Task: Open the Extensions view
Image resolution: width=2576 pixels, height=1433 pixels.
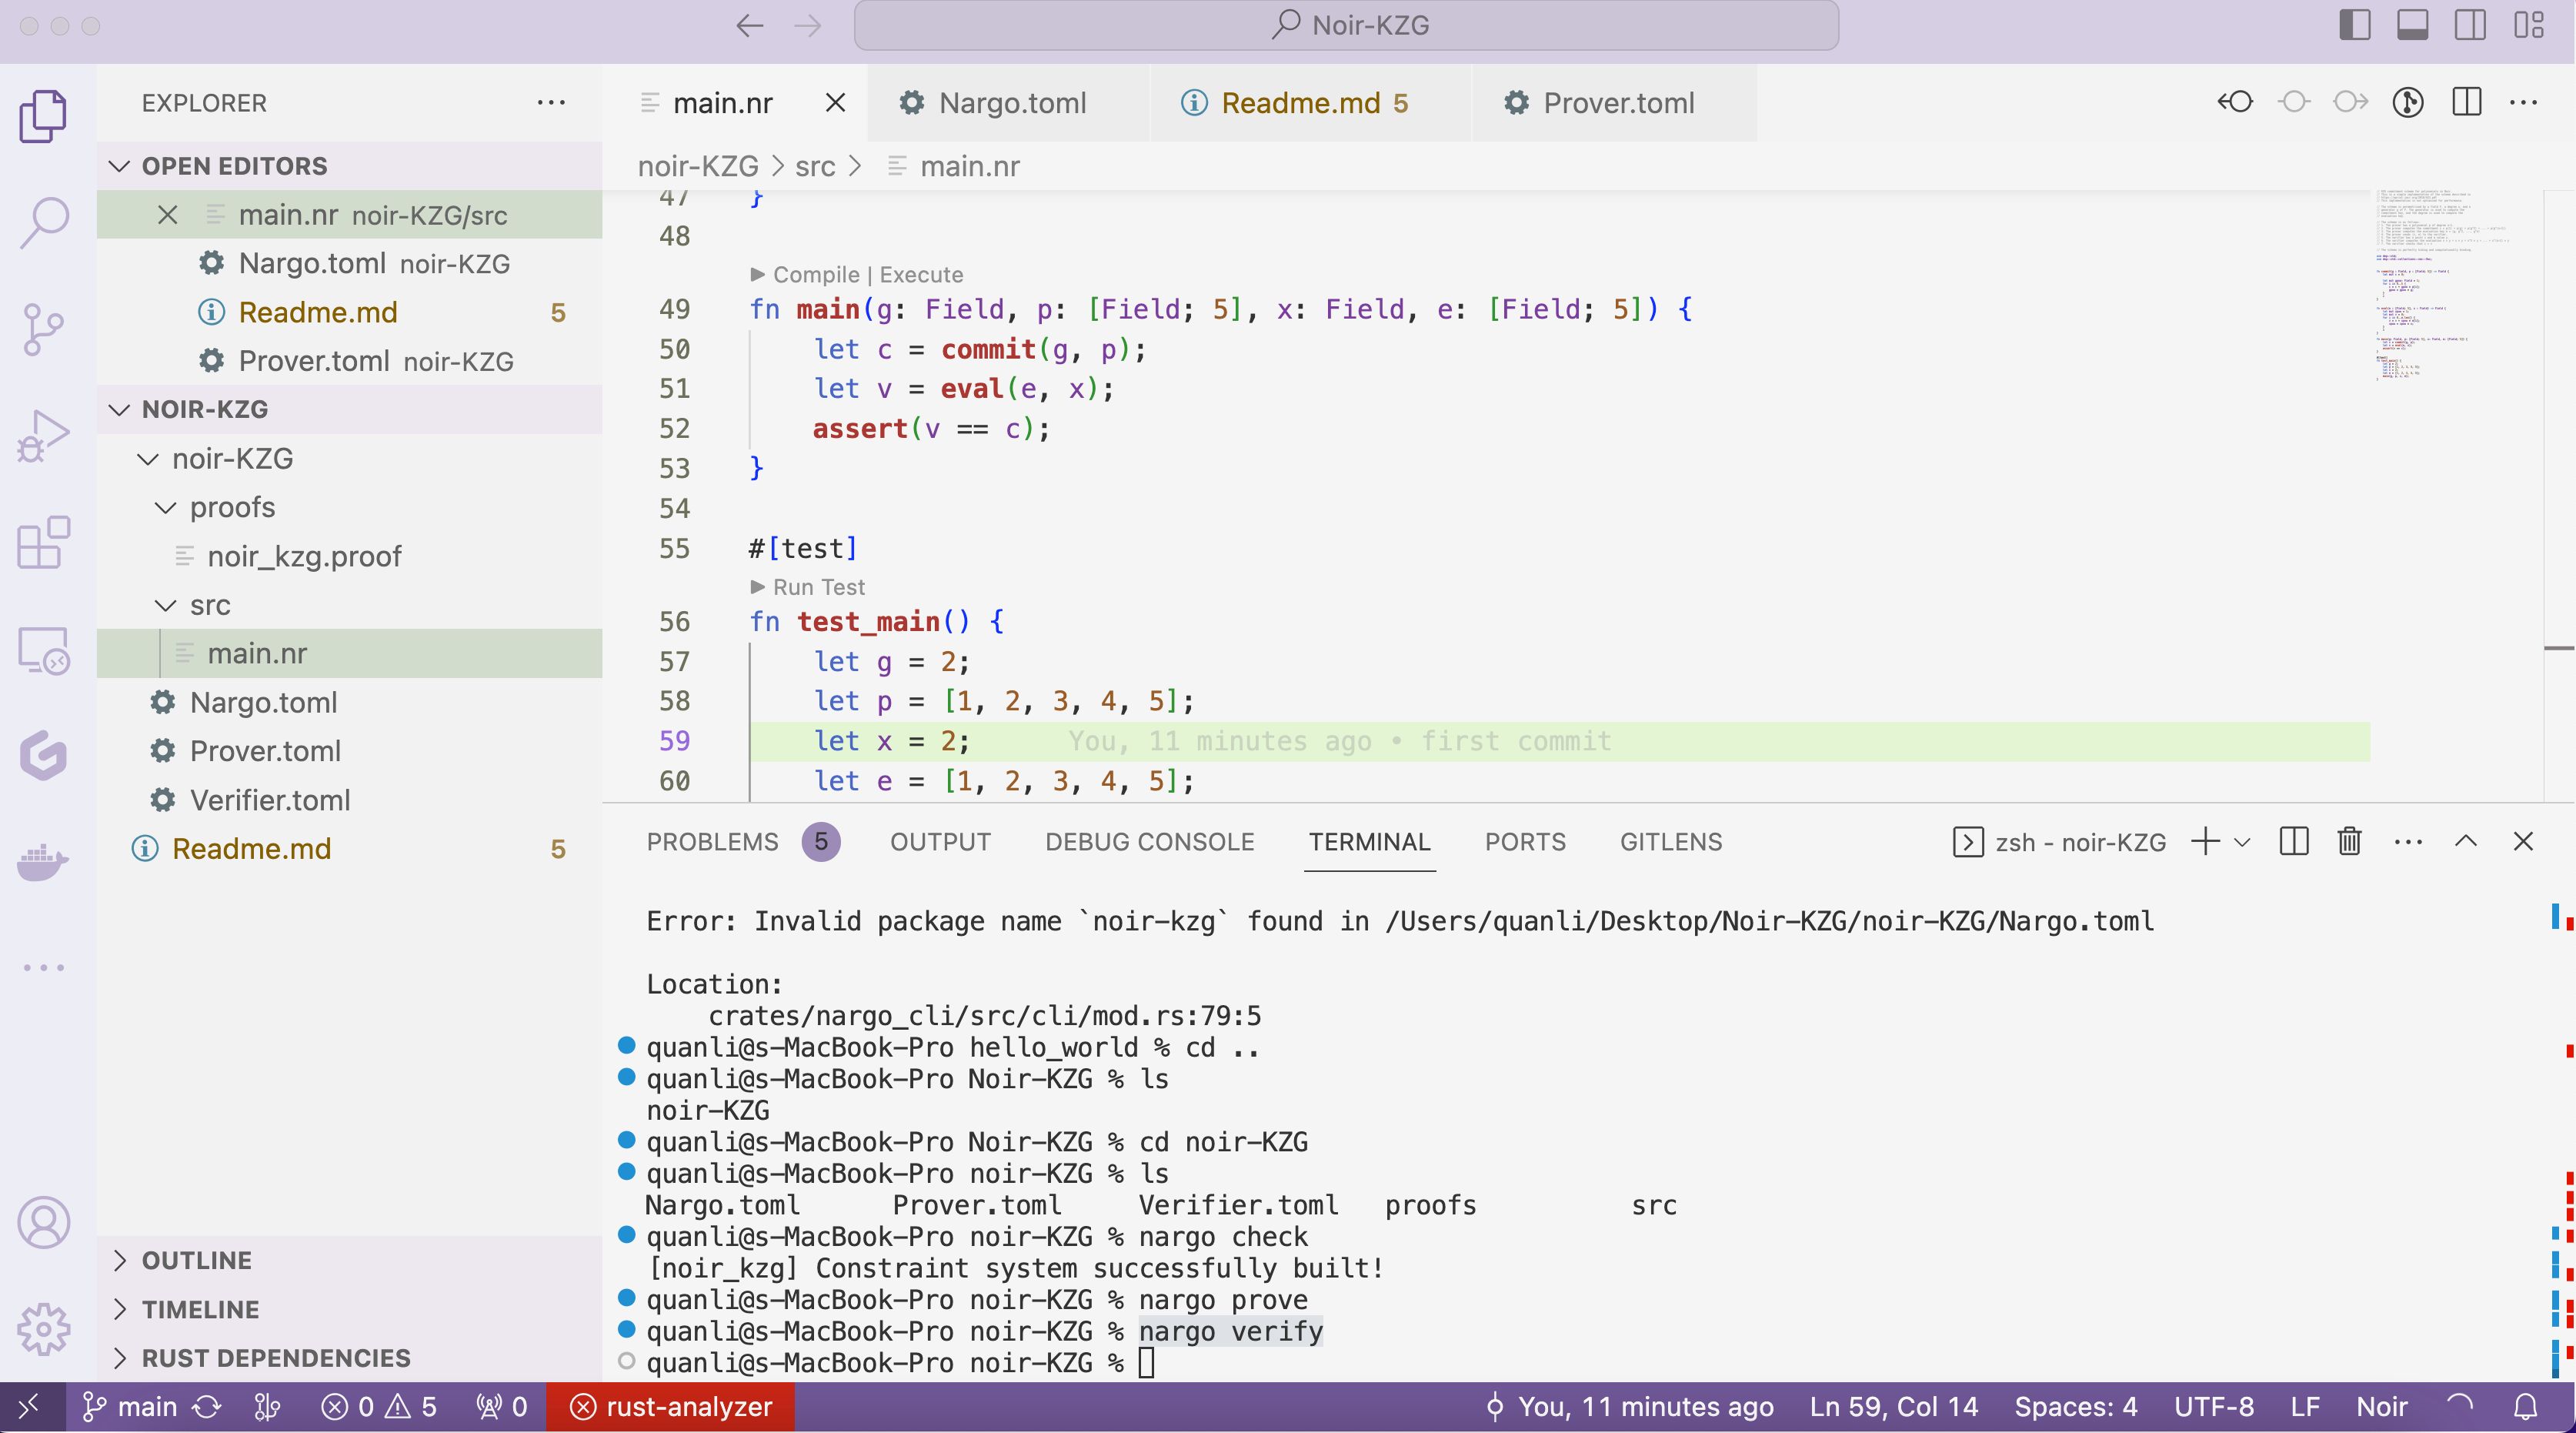Action: [x=43, y=543]
